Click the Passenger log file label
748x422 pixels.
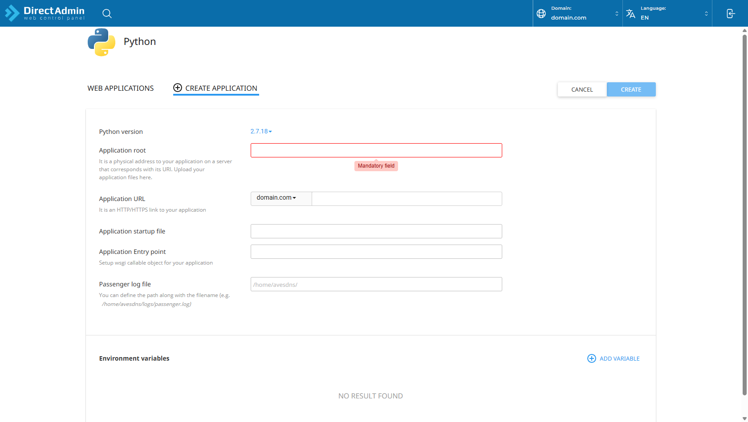pos(125,284)
